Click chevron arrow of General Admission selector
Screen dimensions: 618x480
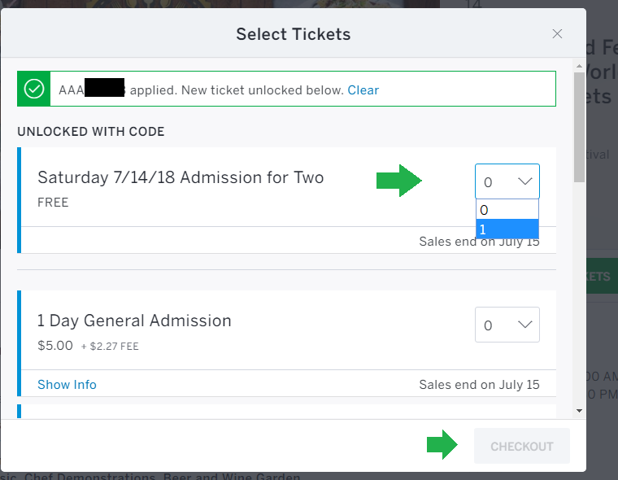(x=525, y=325)
